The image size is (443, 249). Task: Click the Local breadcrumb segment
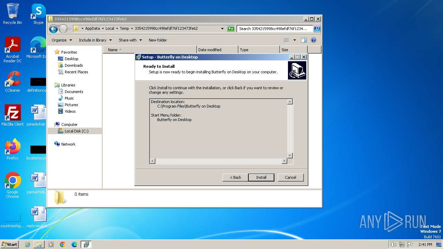[110, 29]
